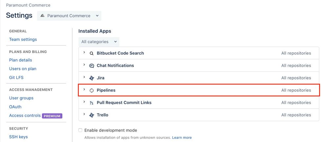Image resolution: width=328 pixels, height=142 pixels.
Task: Open the All categories dropdown
Action: [x=99, y=42]
